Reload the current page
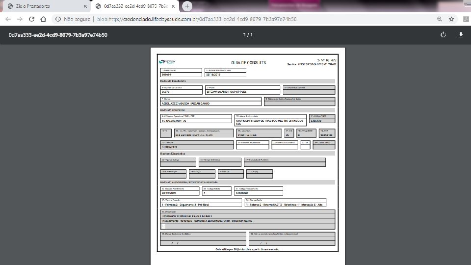Image resolution: width=471 pixels, height=265 pixels. coord(31,19)
